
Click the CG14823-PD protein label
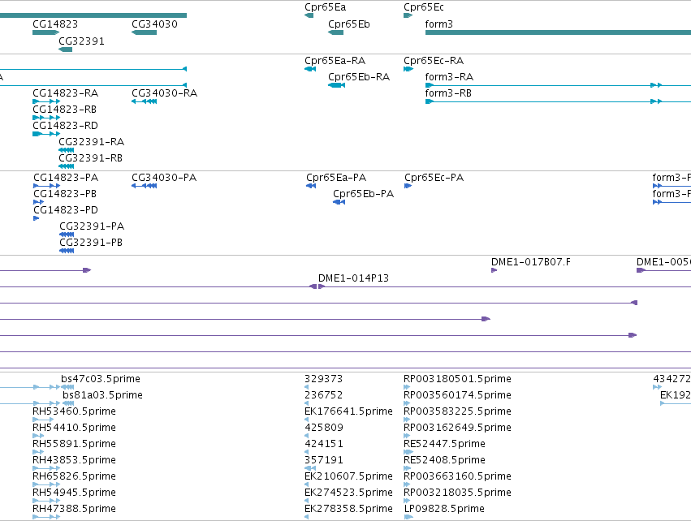(66, 210)
